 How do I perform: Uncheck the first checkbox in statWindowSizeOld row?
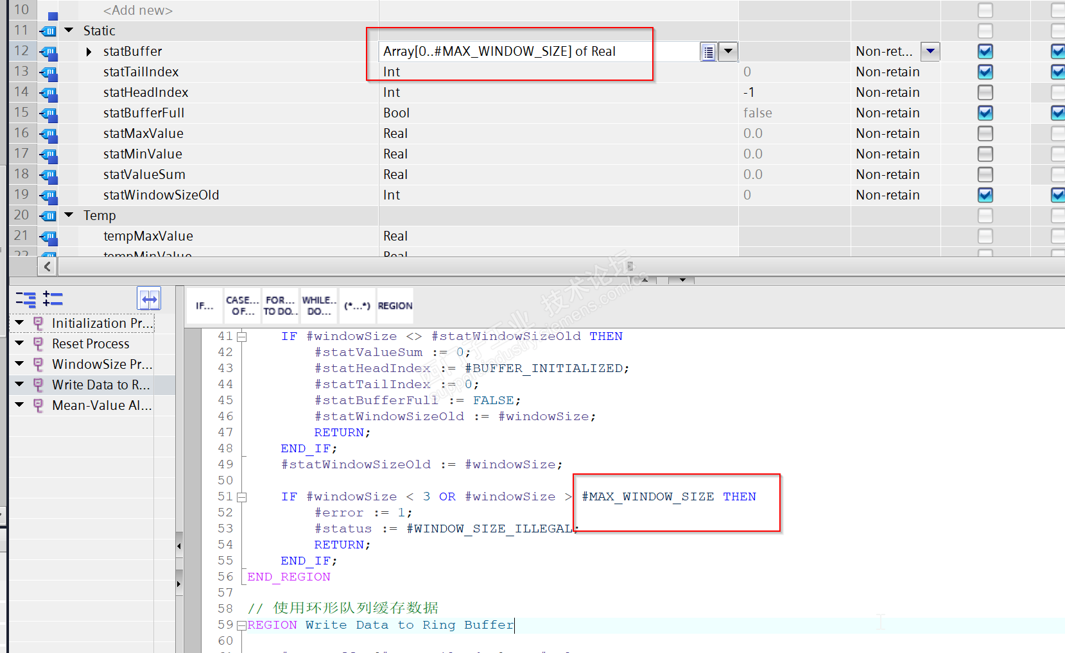985,195
